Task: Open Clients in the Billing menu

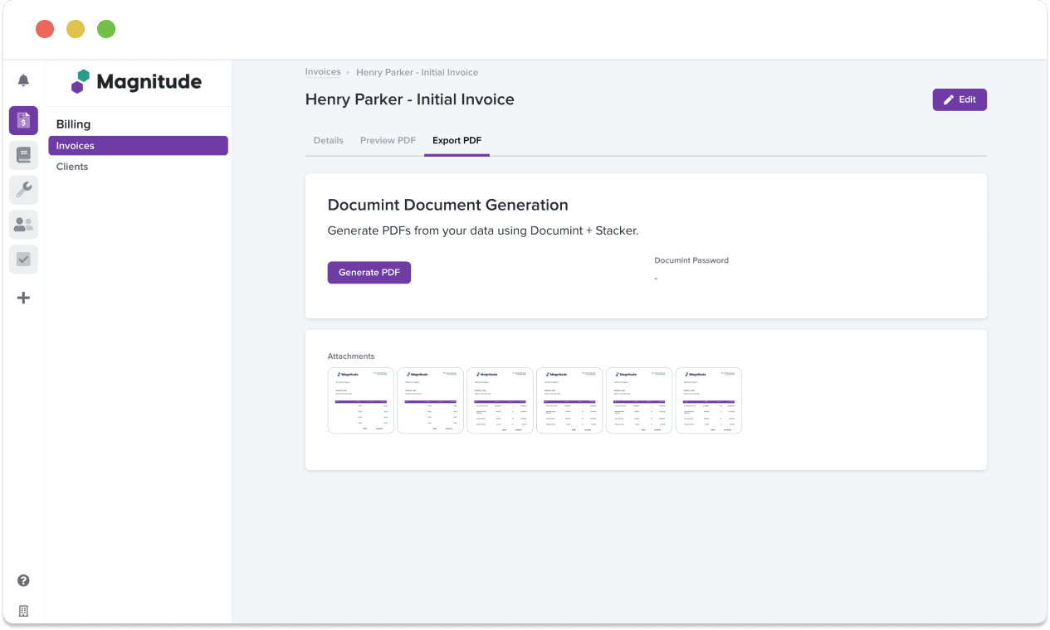Action: [x=72, y=167]
